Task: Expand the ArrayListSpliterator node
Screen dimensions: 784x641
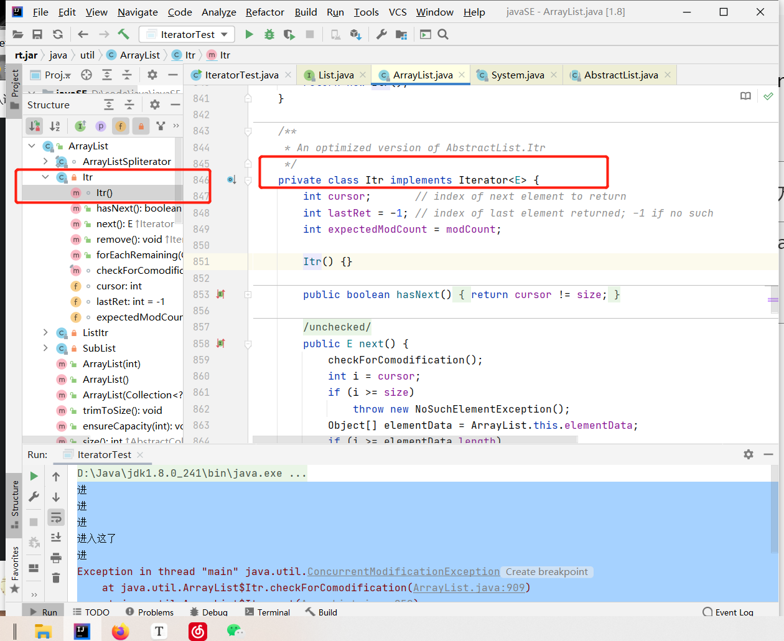Action: click(45, 161)
